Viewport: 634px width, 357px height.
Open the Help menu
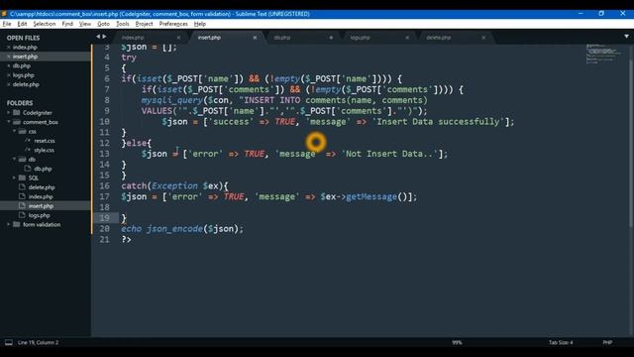pos(200,24)
